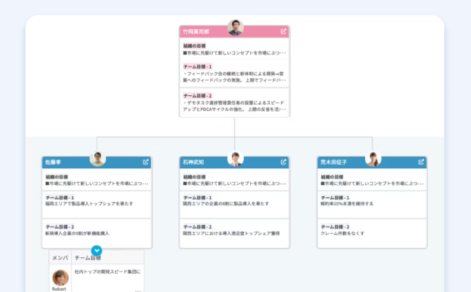The width and height of the screenshot is (471, 292).
Task: Click 竹岡真司郎's profile photo
Action: (x=236, y=28)
